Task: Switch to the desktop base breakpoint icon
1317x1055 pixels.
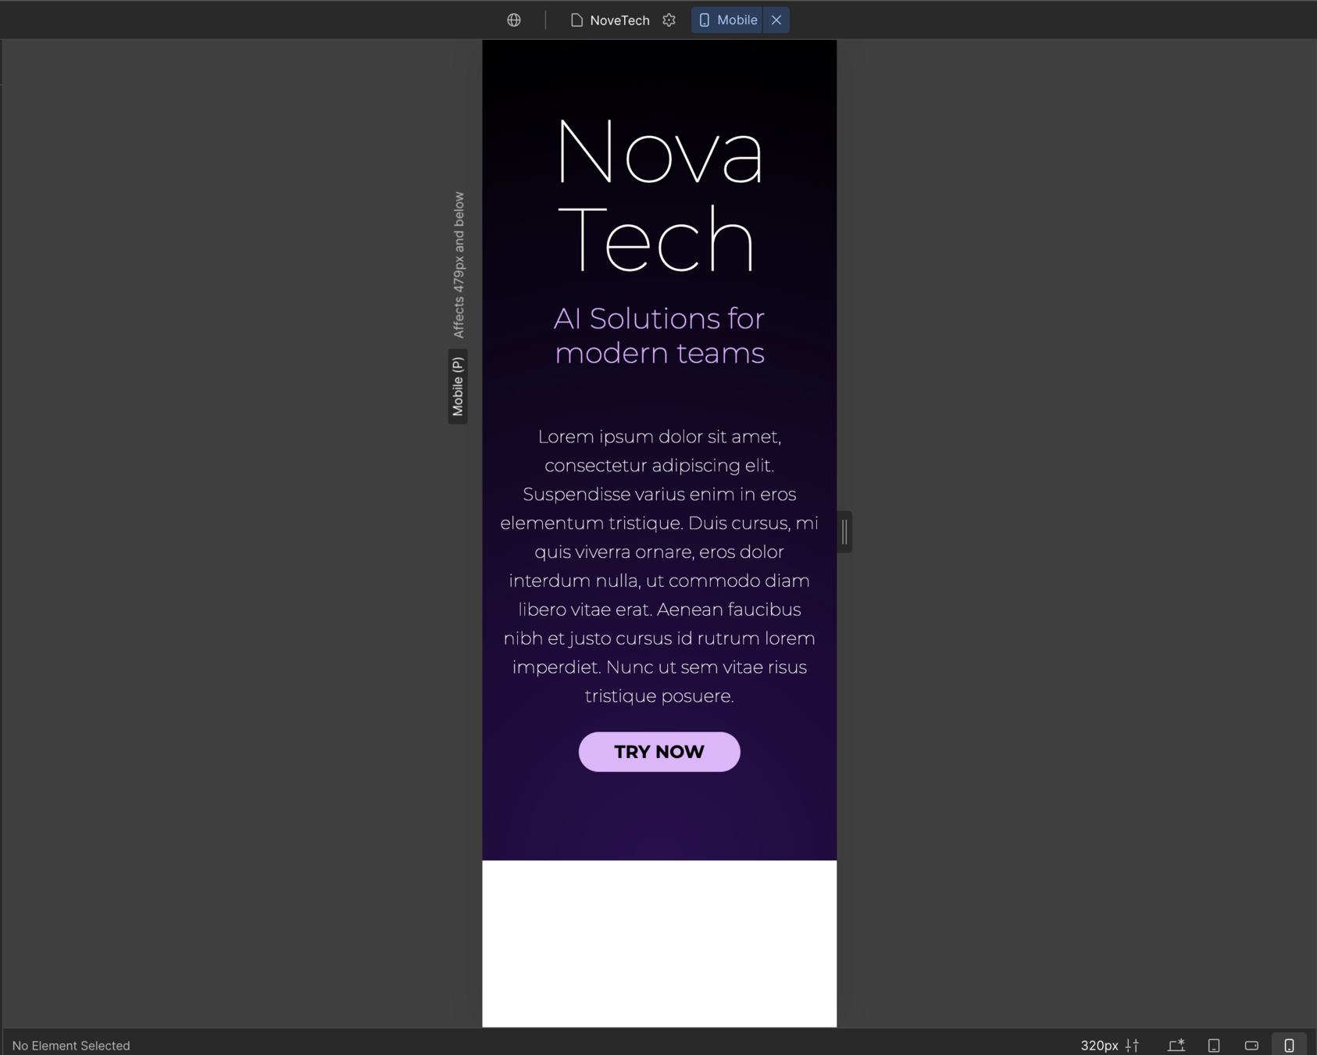Action: (1176, 1045)
